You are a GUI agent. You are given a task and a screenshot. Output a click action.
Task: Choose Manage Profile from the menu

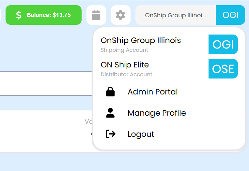157,113
